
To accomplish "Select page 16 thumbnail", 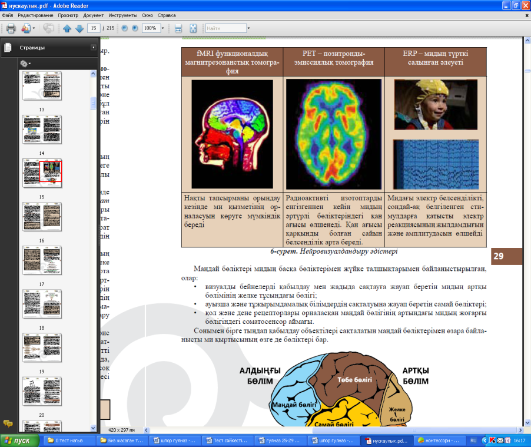I will coord(42,217).
